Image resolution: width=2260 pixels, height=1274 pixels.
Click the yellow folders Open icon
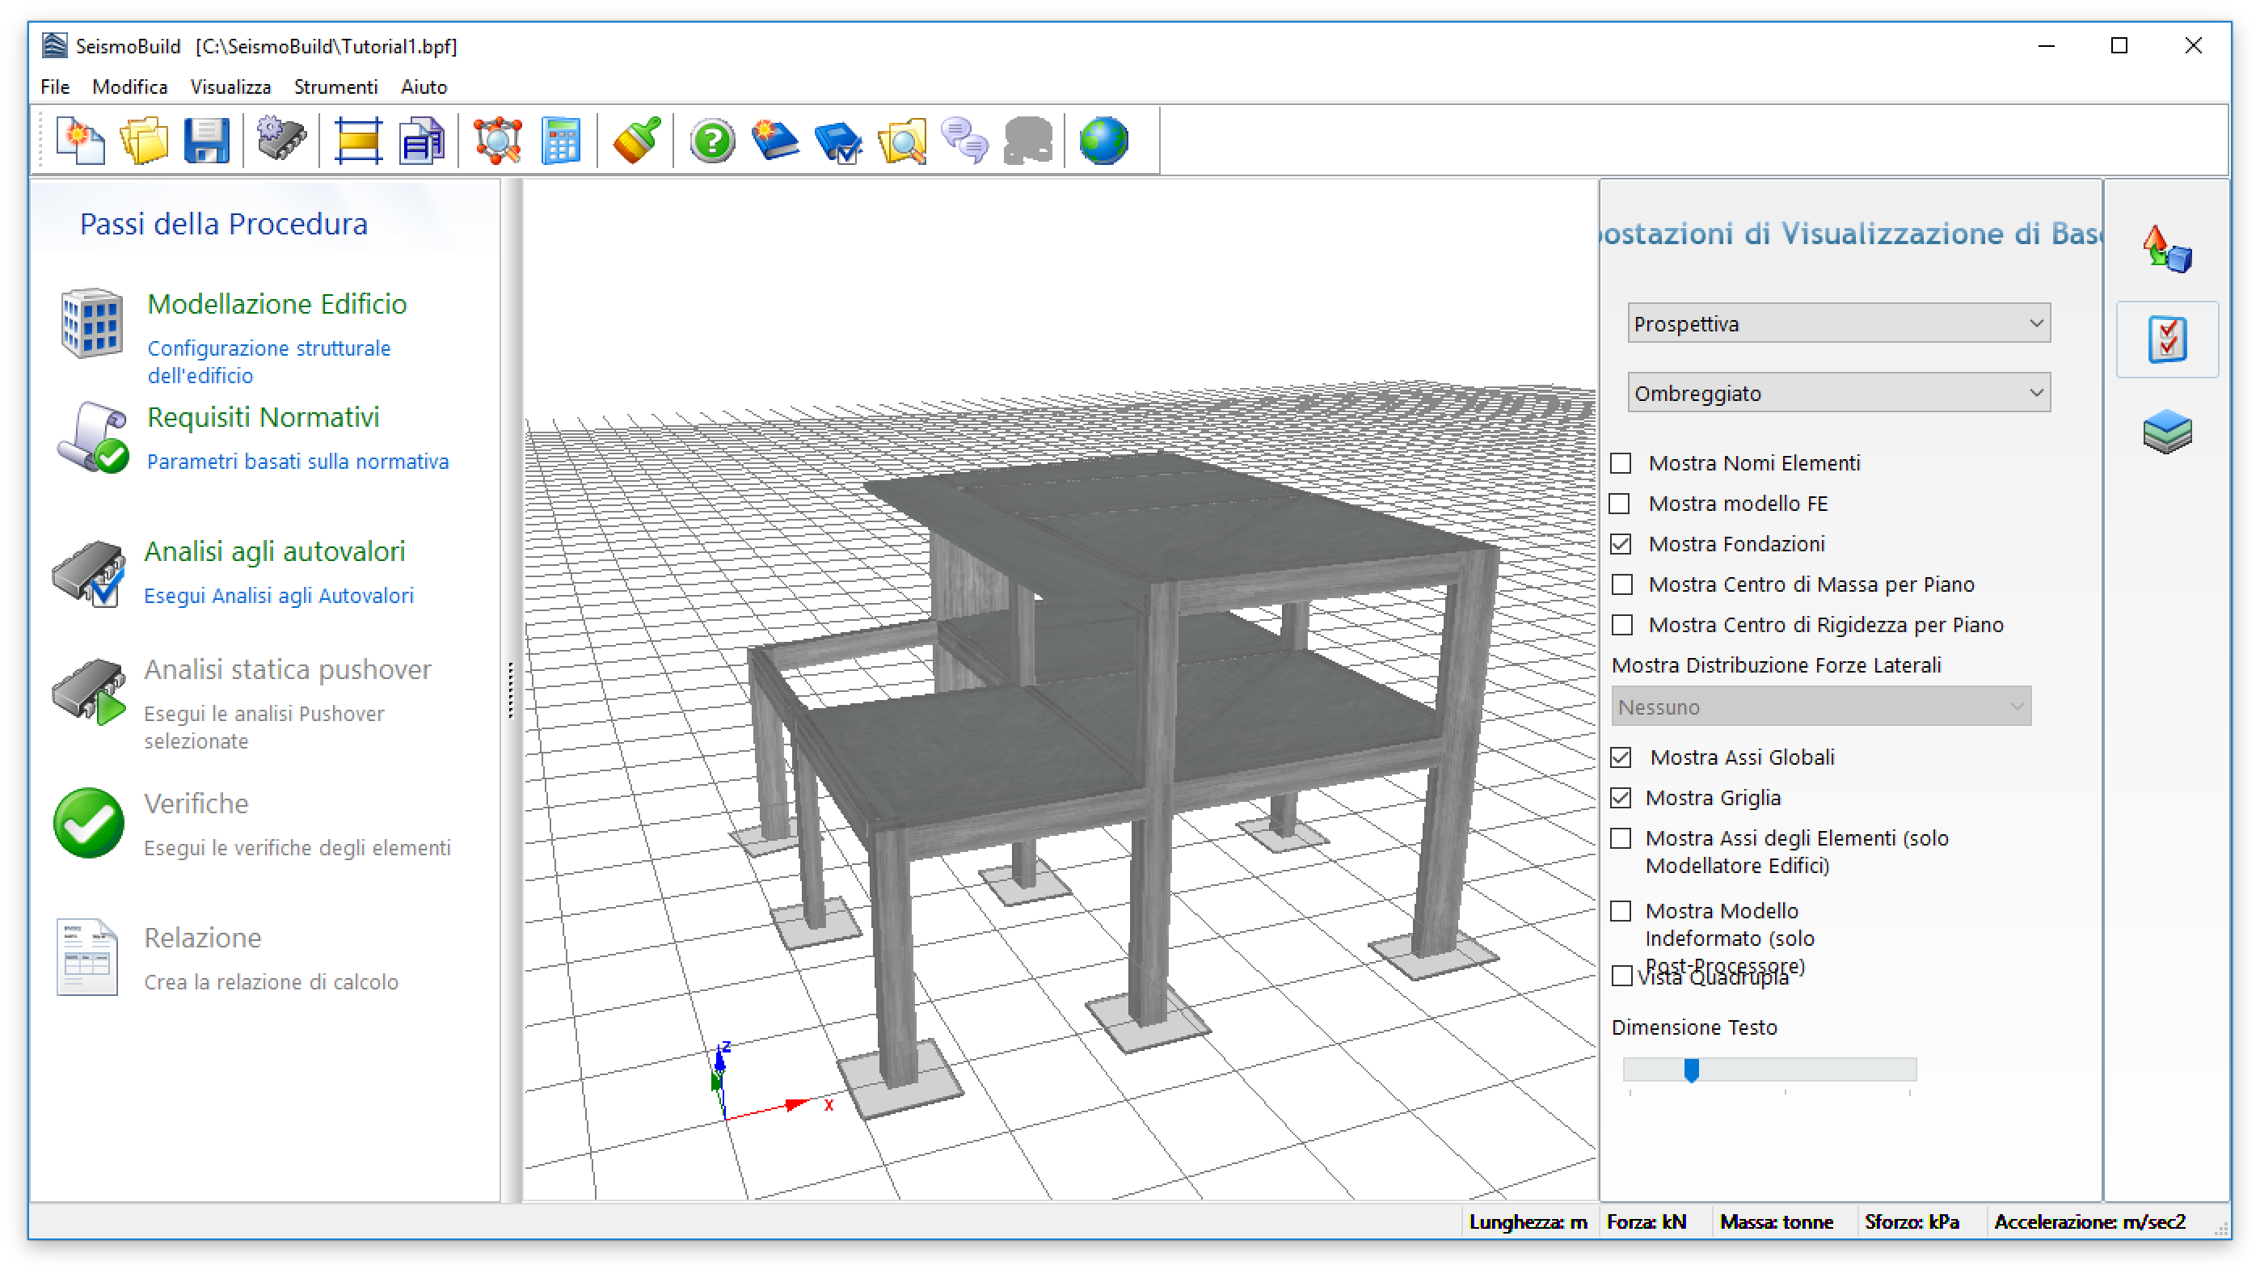tap(143, 141)
